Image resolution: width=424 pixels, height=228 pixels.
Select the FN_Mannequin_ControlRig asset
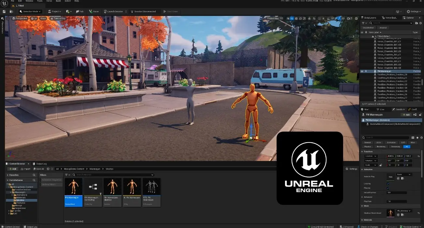[93, 192]
